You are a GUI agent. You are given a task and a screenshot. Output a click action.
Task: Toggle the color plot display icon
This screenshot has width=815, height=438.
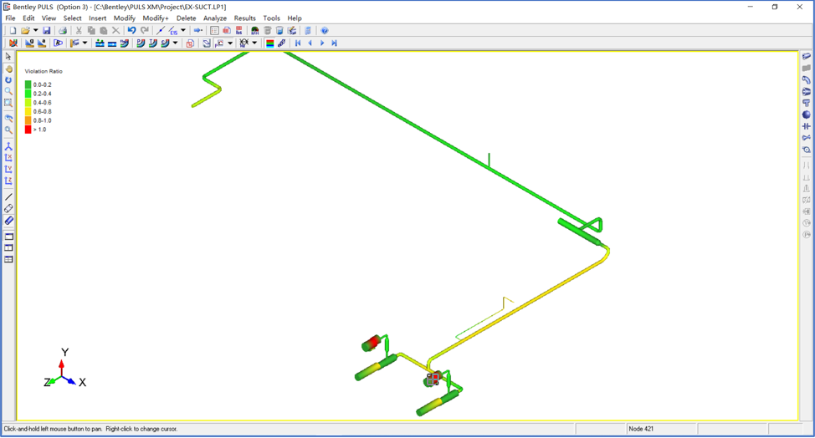tap(269, 43)
